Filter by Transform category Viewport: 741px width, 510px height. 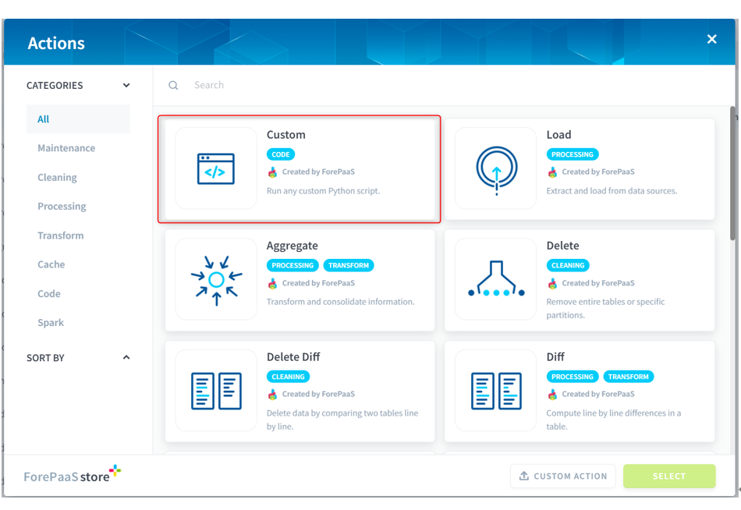pyautogui.click(x=61, y=236)
